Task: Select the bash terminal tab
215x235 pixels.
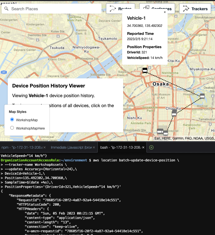Action: coord(121,148)
